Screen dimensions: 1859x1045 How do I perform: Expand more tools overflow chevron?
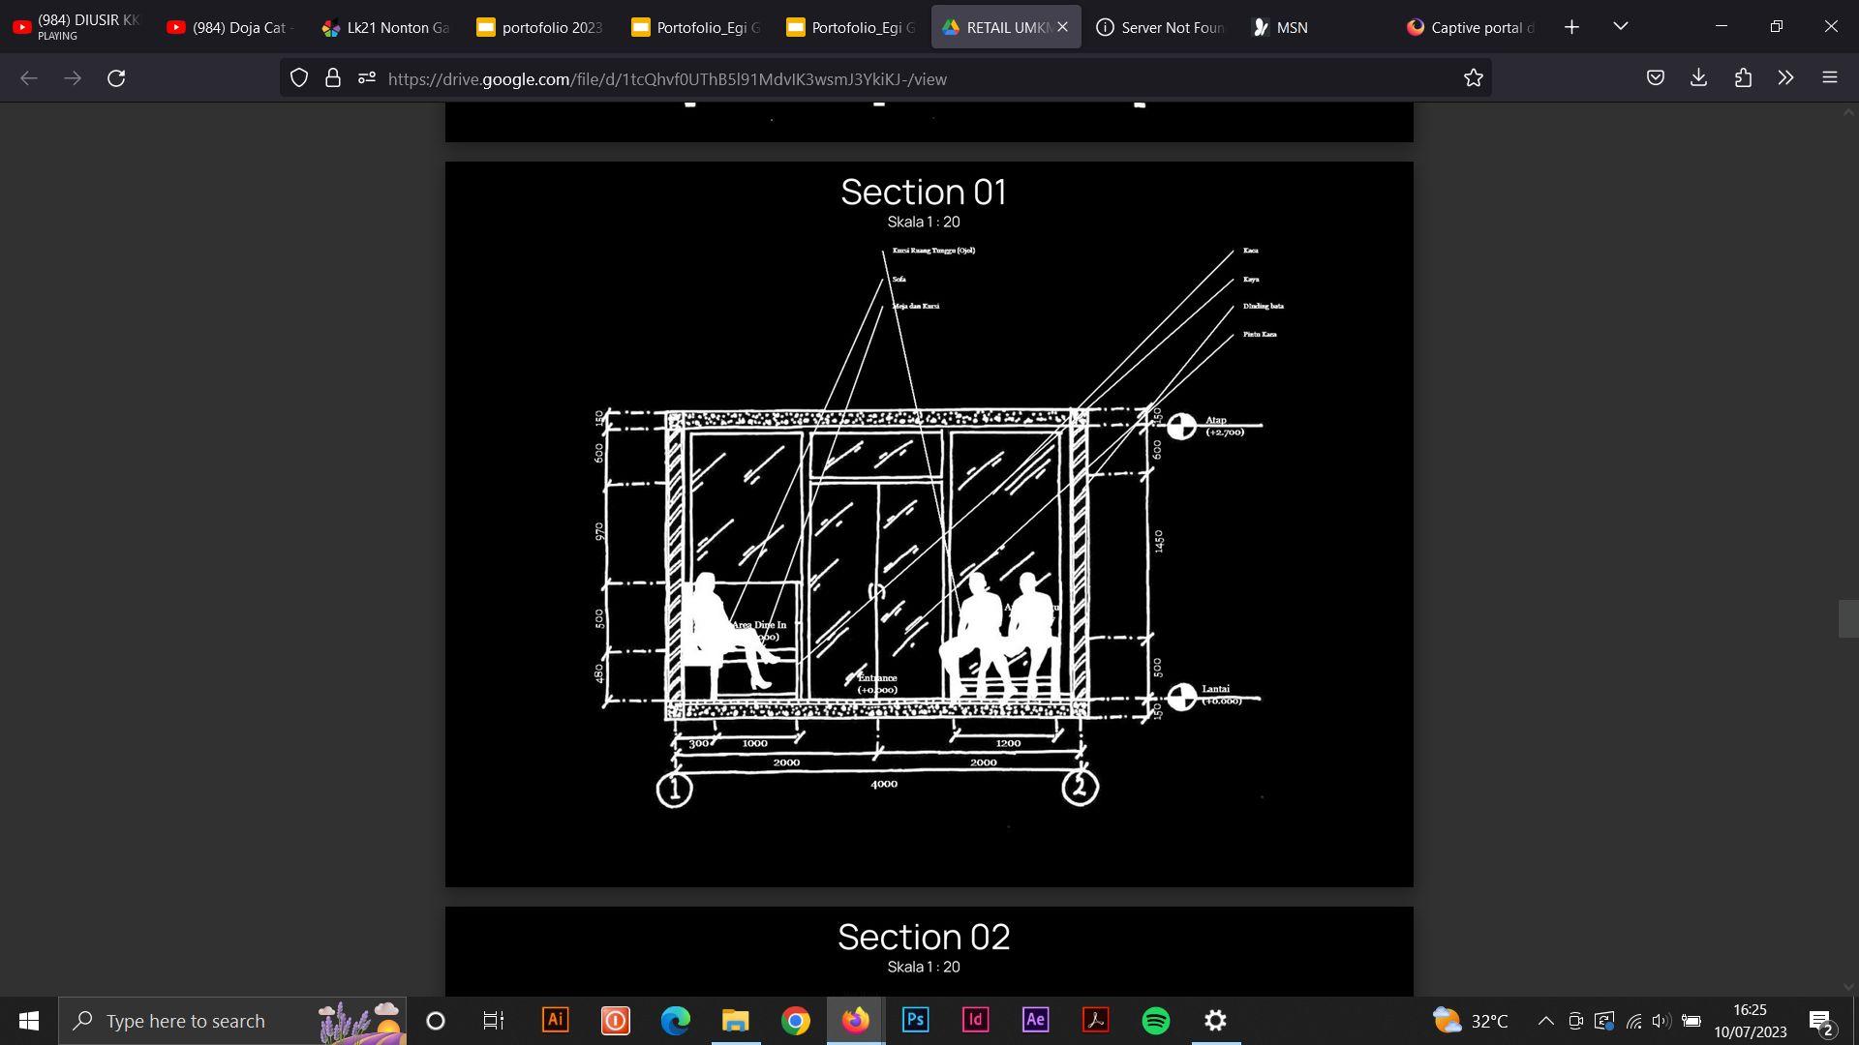pos(1785,78)
